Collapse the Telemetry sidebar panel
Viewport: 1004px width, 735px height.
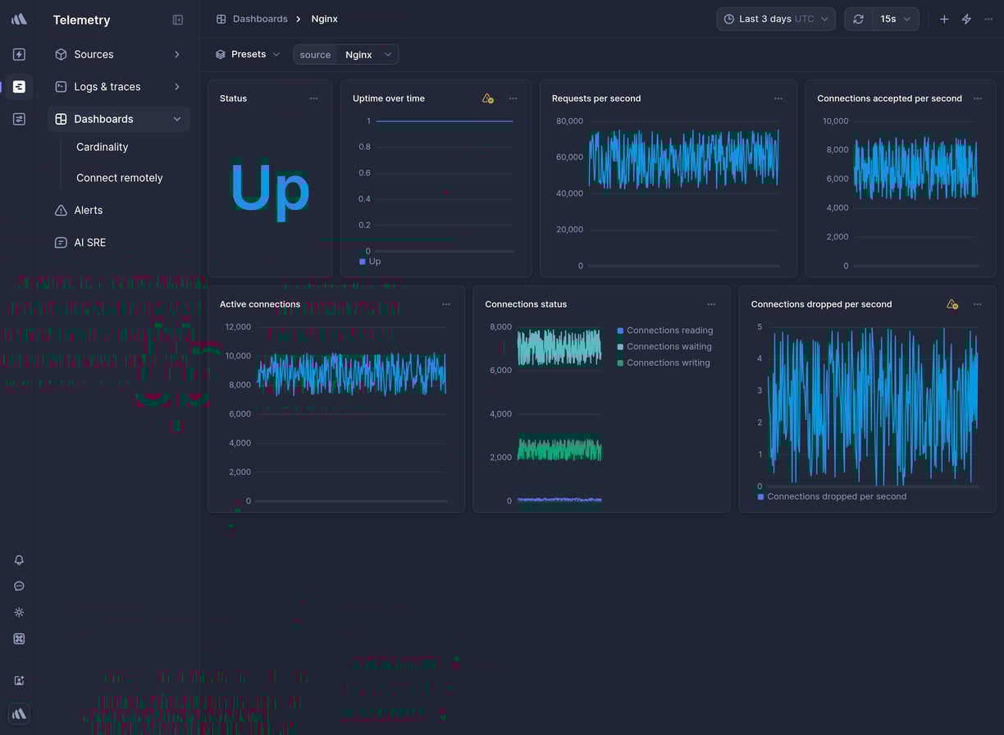(x=178, y=20)
